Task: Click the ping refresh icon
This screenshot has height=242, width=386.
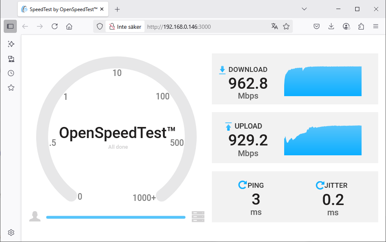Action: click(x=242, y=185)
